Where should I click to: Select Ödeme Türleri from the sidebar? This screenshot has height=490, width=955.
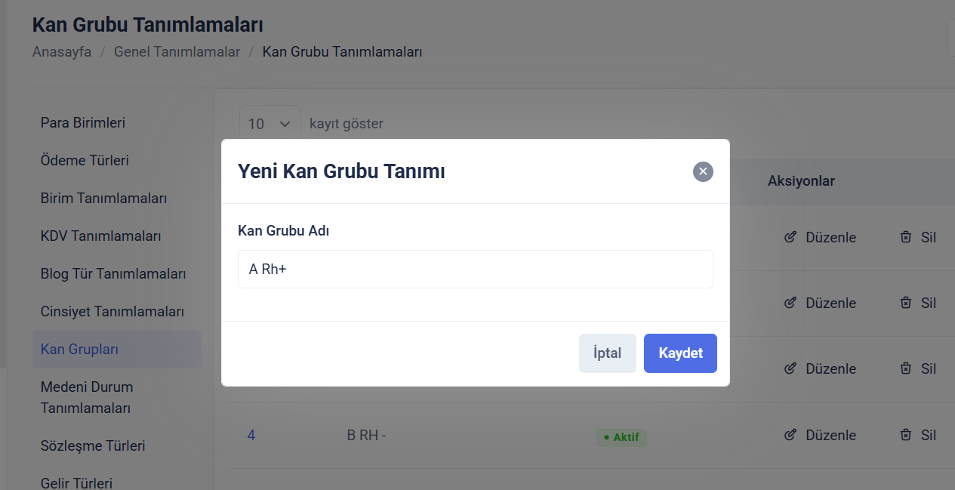85,160
